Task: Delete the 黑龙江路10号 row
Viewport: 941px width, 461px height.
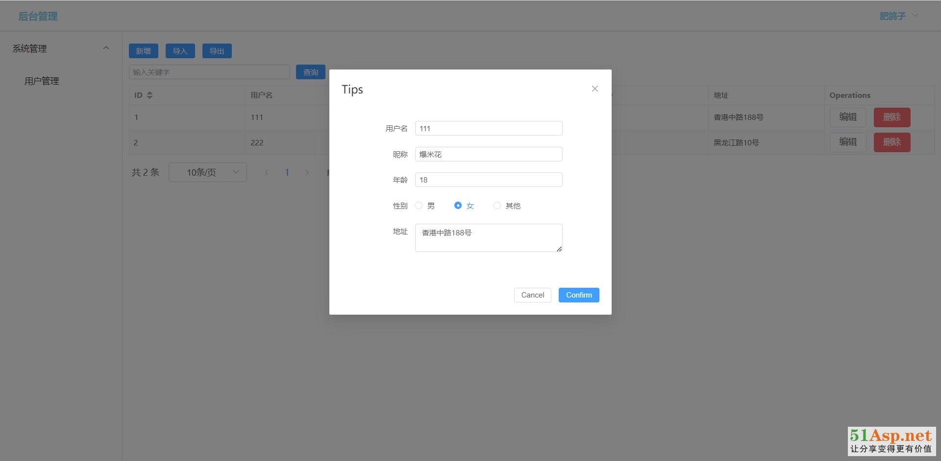Action: tap(892, 142)
